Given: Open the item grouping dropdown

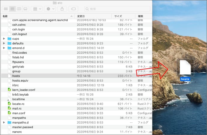Looking at the screenshot, I should coord(37,9).
